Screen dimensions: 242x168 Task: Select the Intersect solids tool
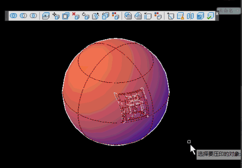point(34,16)
